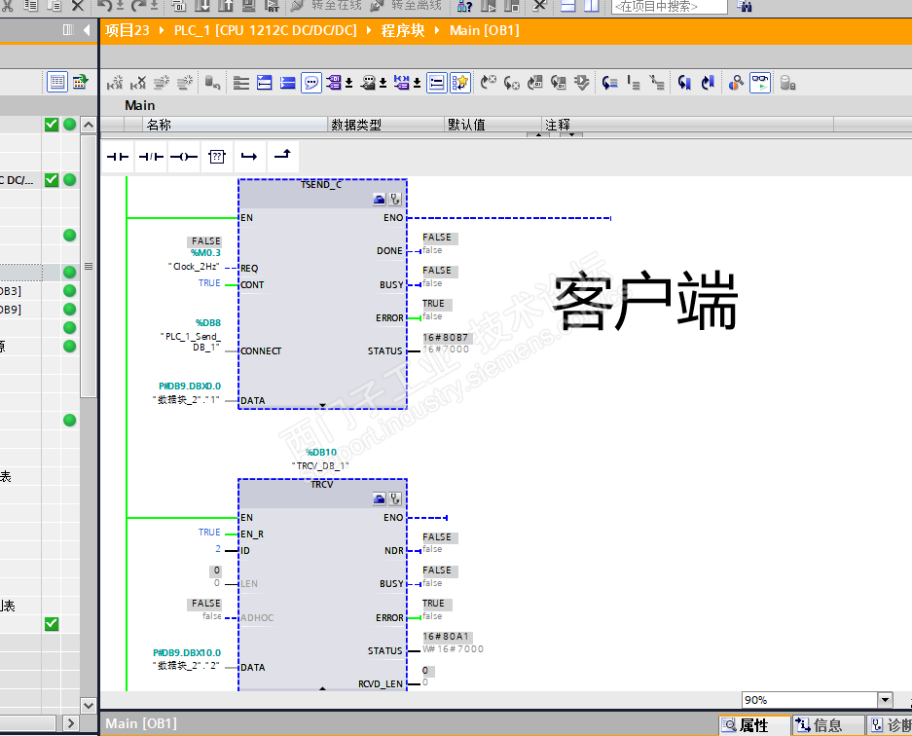Click the bottom green checkmark status box
Image resolution: width=912 pixels, height=736 pixels.
click(x=52, y=624)
